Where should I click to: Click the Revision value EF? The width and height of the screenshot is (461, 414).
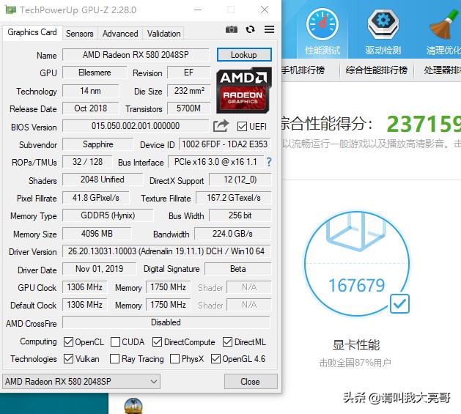[189, 73]
